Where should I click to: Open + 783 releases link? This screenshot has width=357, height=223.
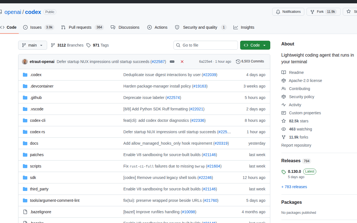pos(294,187)
